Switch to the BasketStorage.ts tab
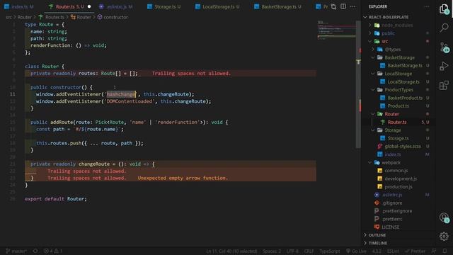453x255 pixels. 277,6
